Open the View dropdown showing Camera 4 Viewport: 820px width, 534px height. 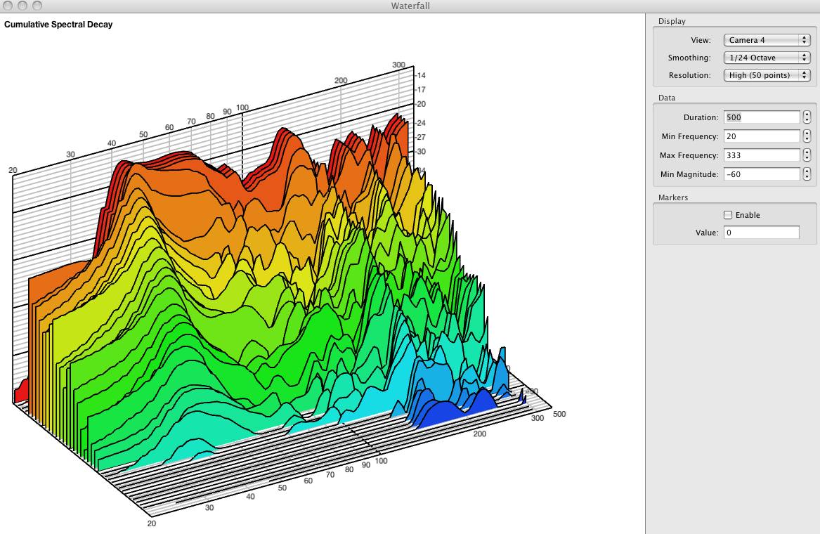(767, 40)
